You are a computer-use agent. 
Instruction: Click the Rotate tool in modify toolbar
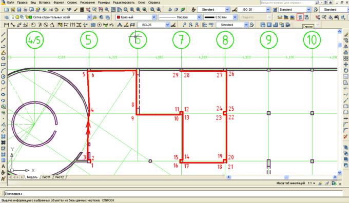[345, 70]
